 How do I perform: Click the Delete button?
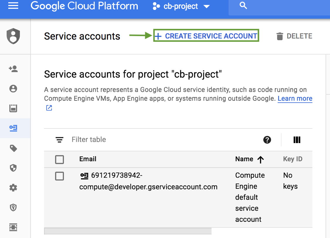[294, 36]
